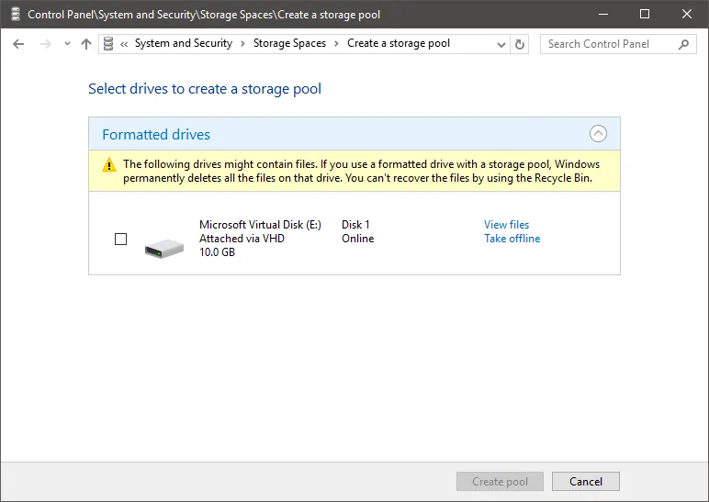Click the double chevron in address bar

coord(124,44)
